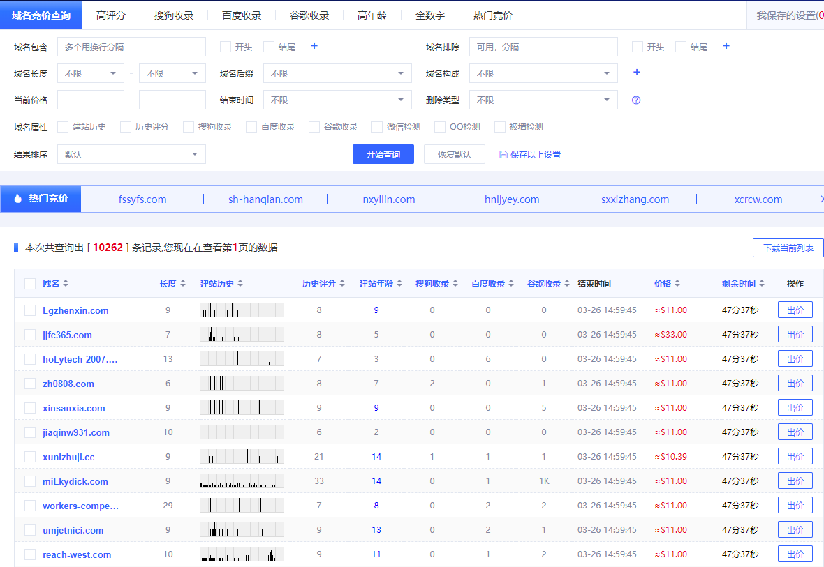Open domain link jjfc365.com
The image size is (824, 567).
[x=67, y=335]
